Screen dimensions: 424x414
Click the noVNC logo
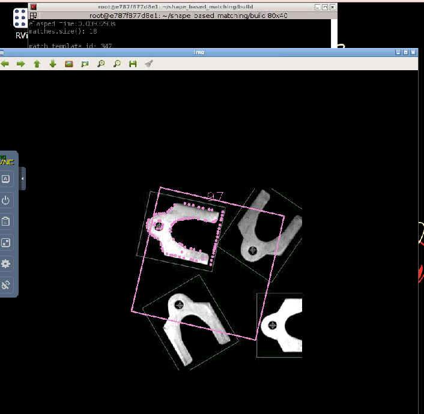[7, 160]
